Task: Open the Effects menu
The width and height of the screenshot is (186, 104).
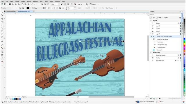Action: [x=29, y=1]
